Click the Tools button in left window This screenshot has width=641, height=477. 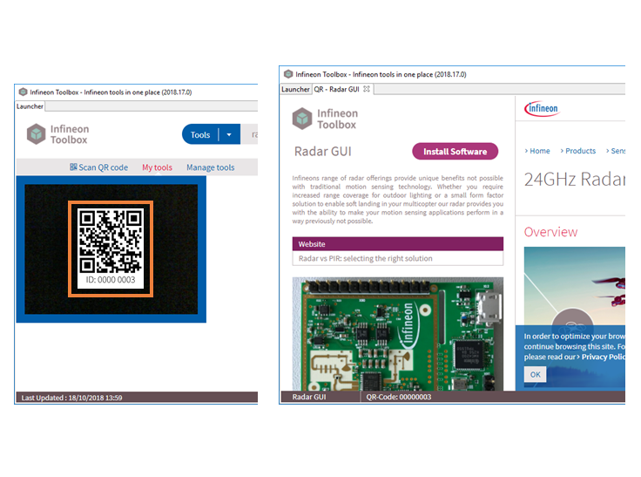point(200,134)
